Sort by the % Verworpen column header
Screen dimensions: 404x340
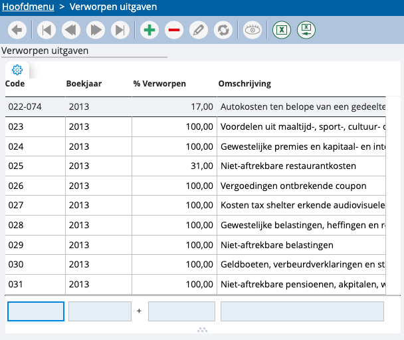click(159, 84)
